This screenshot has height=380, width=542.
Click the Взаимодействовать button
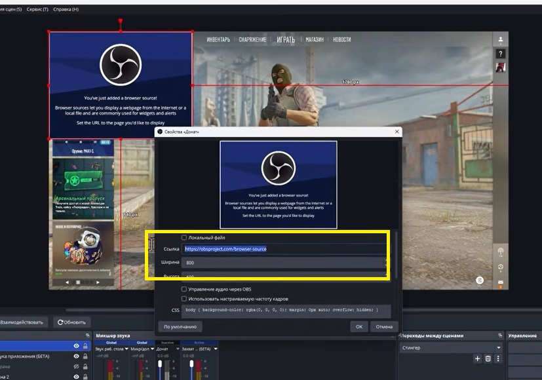coord(22,322)
